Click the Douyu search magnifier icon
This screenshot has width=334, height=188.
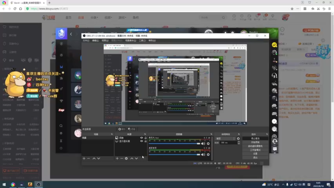pyautogui.click(x=223, y=18)
